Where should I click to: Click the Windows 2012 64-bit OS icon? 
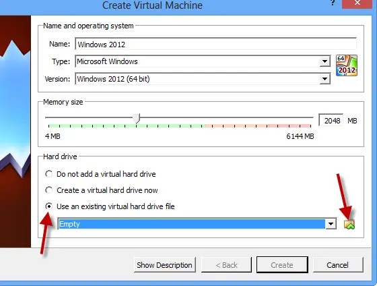coord(347,65)
